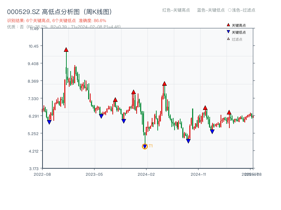Select the red high-point triangle between 2023-05 and 2024-02 near 7.330
Image resolution: width=281 pixels, height=210 pixels.
(x=116, y=100)
